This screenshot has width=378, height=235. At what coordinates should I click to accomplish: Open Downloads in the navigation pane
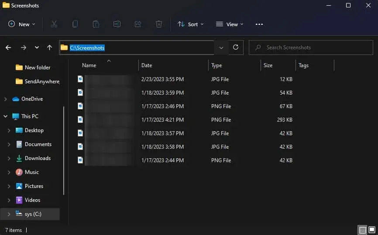point(33,158)
